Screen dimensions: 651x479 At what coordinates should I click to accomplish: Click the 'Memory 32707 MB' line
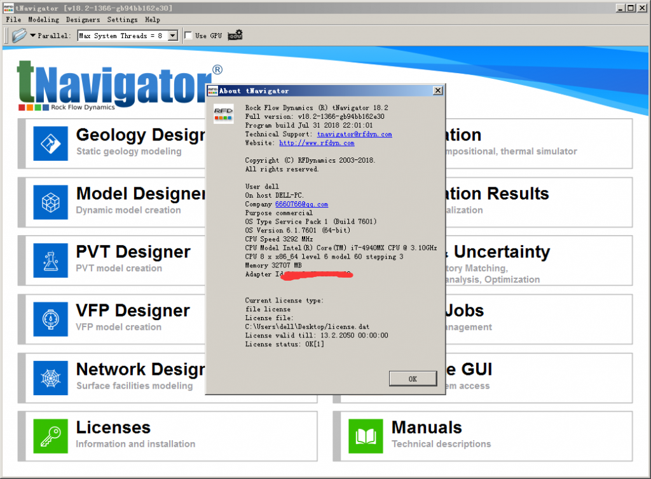coord(273,266)
